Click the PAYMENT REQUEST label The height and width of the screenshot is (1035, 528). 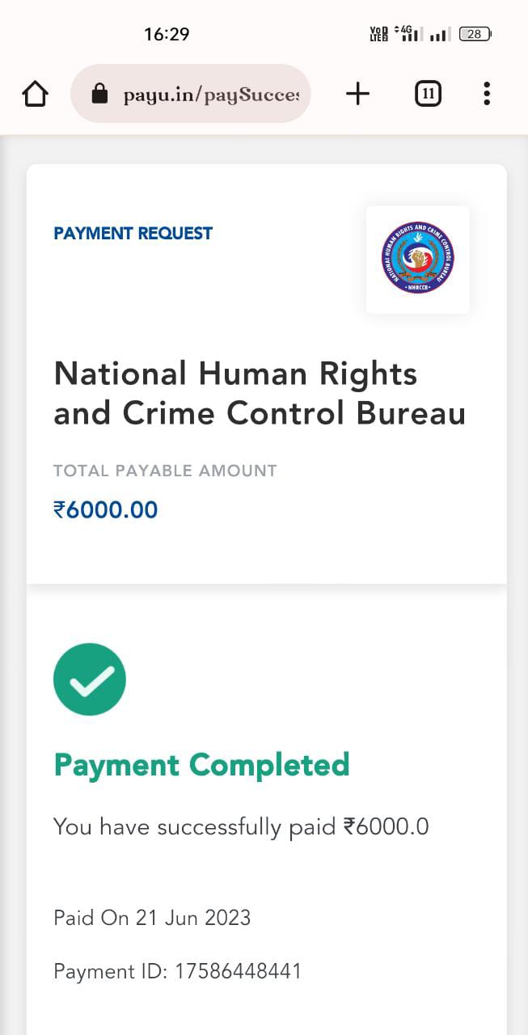pos(133,234)
